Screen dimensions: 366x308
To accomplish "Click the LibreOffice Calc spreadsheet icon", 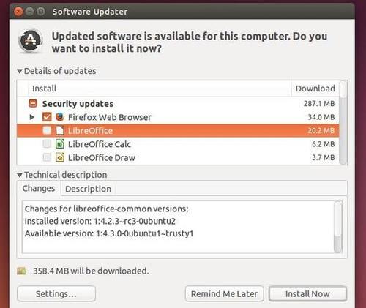I will (60, 144).
